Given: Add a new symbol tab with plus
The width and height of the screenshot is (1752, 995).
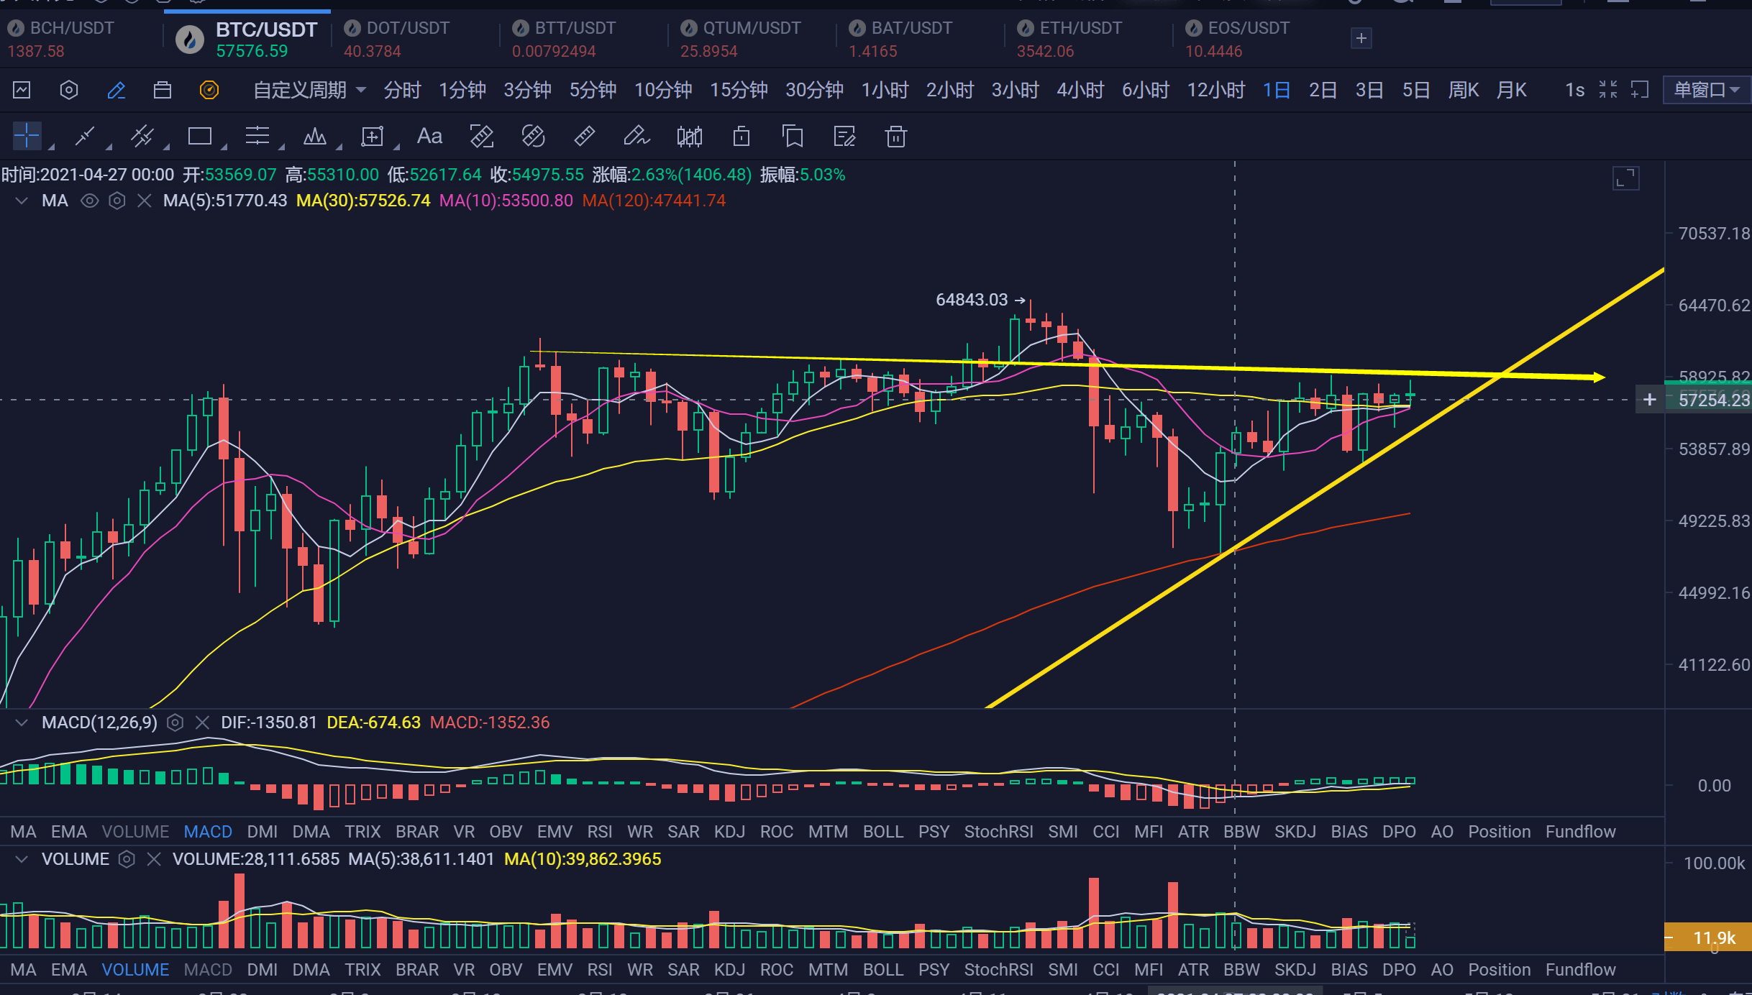Looking at the screenshot, I should [x=1361, y=38].
